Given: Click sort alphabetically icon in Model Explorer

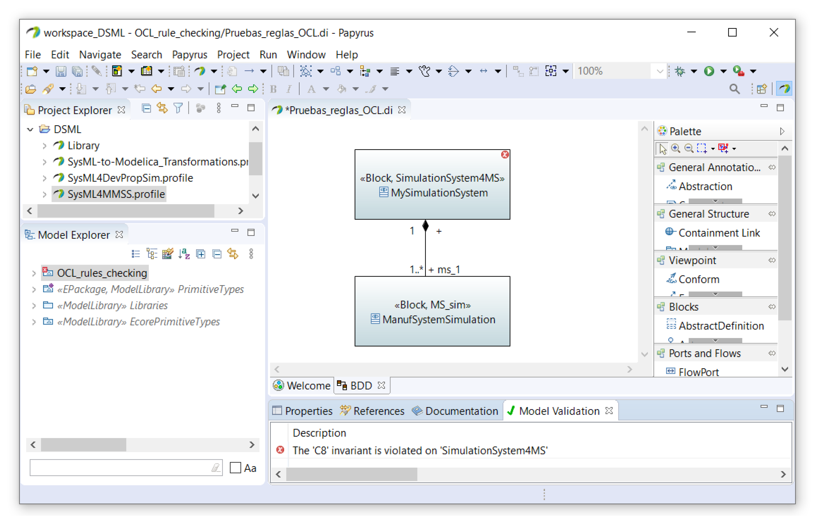Looking at the screenshot, I should [184, 254].
